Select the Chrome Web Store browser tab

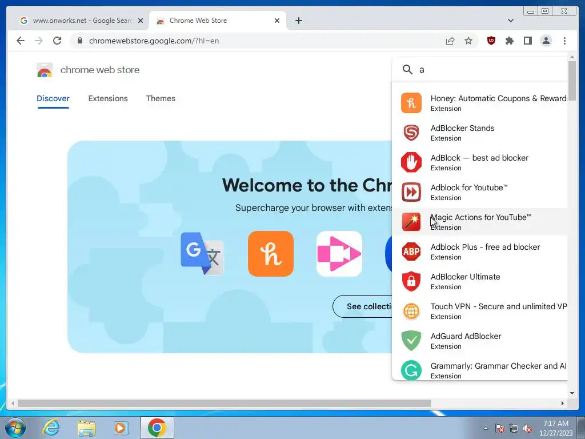(218, 21)
